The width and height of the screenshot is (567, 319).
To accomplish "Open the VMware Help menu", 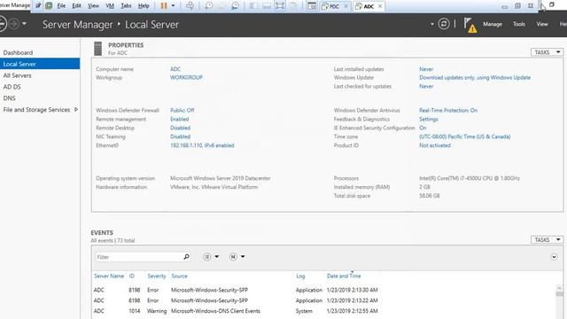I will tap(144, 6).
